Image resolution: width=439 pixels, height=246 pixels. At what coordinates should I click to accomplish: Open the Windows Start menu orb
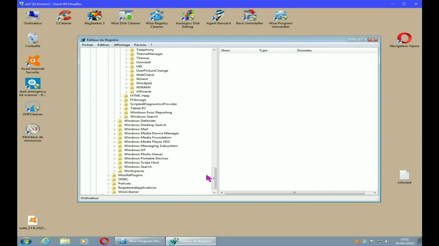point(26,241)
